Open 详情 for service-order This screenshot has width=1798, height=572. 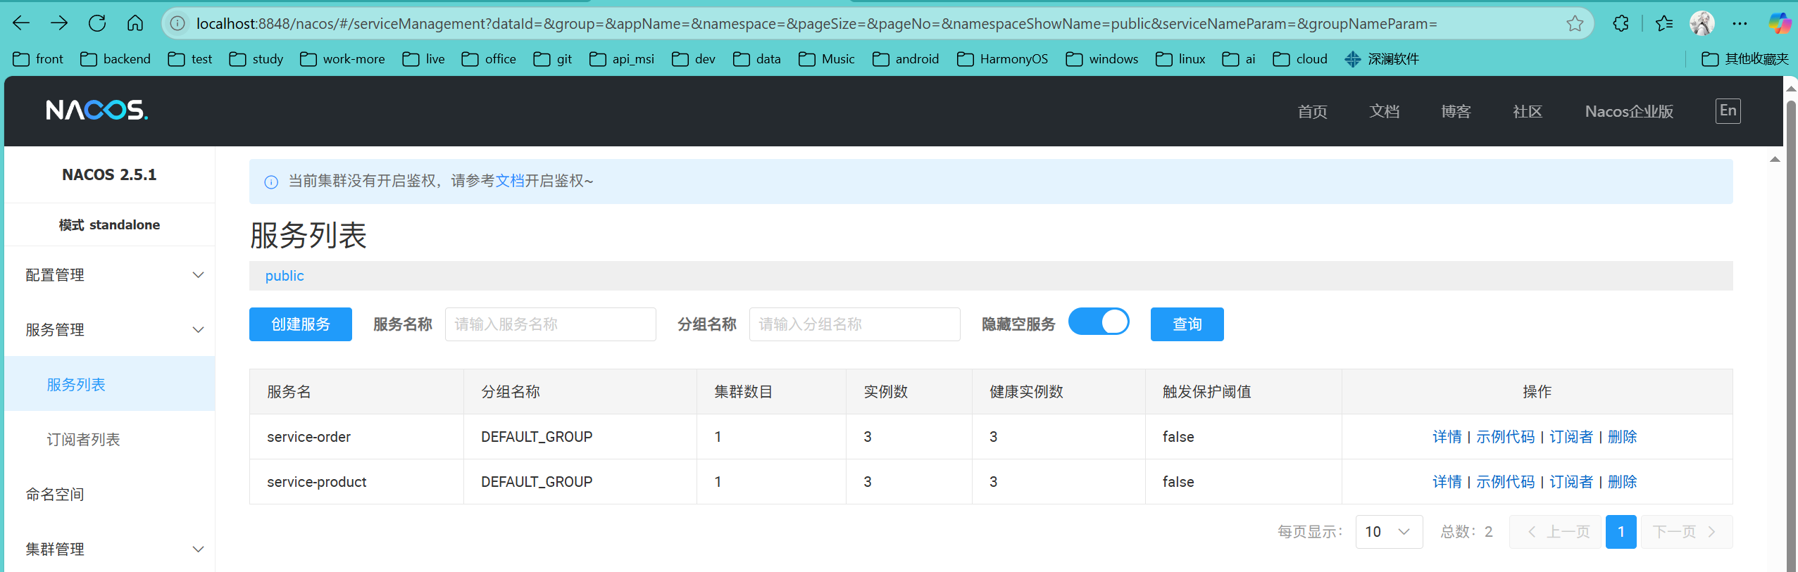click(x=1447, y=437)
